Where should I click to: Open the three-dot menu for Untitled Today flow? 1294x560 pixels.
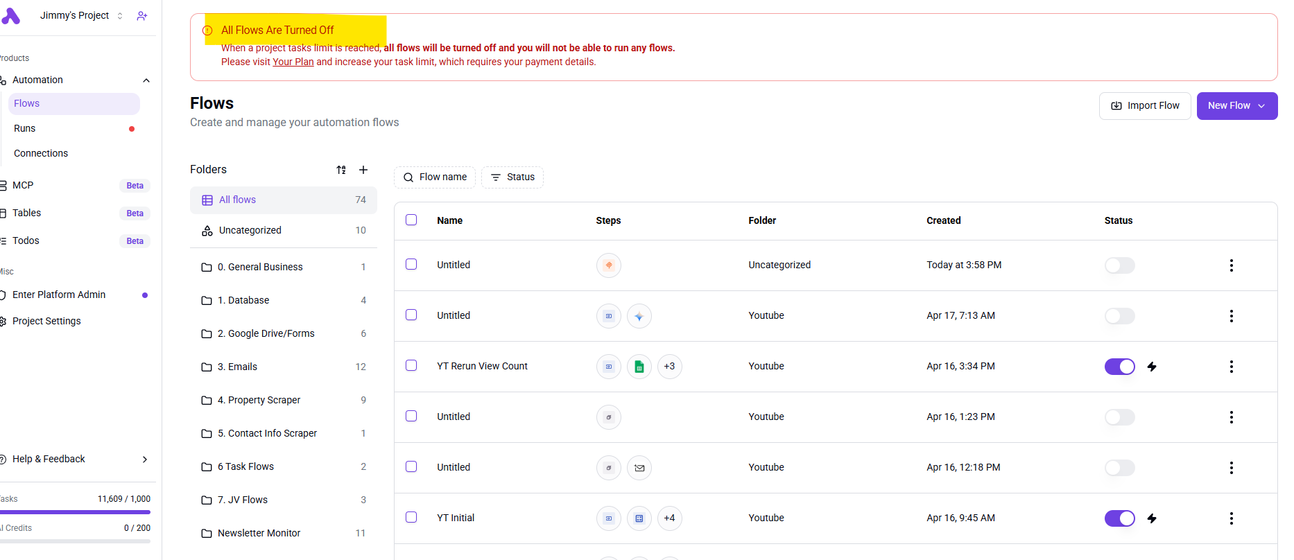point(1232,265)
